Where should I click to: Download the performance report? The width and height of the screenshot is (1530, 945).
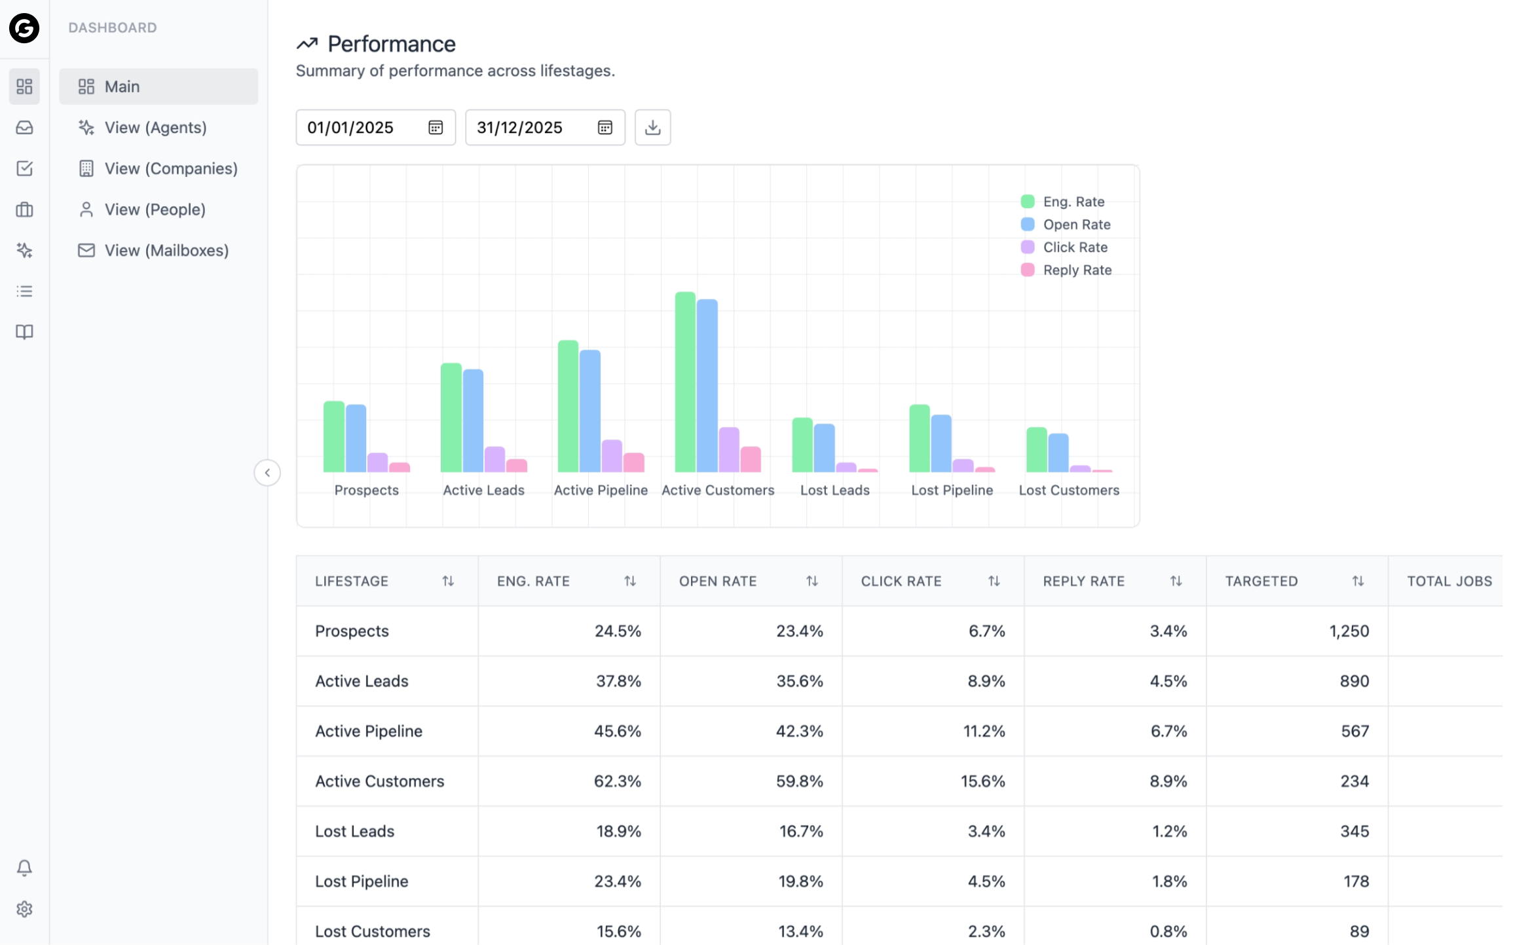pyautogui.click(x=652, y=127)
